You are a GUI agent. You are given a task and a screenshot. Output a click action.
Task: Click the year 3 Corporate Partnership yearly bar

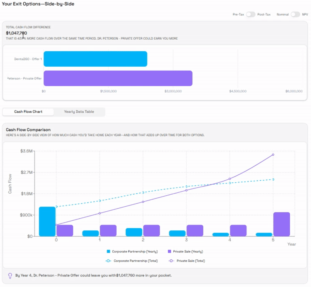(x=177, y=233)
